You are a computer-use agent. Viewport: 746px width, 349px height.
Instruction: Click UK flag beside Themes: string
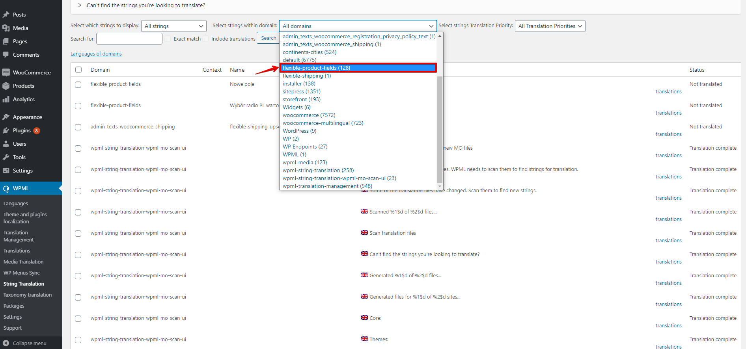tap(365, 339)
